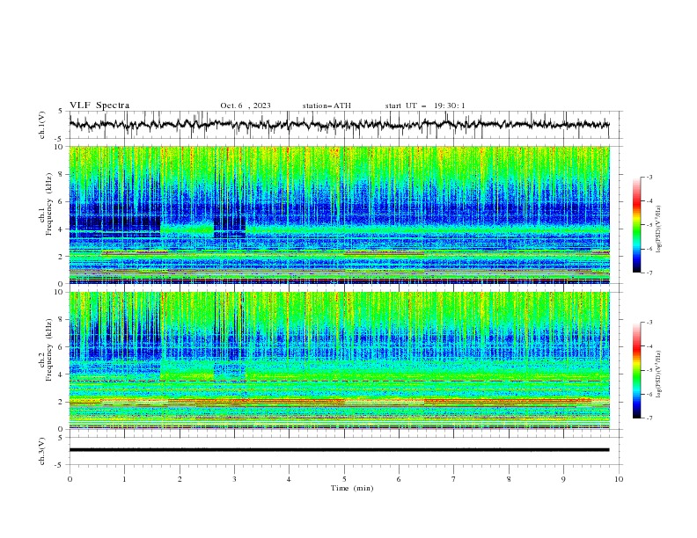Click the ch.1 voltage waveform trace
Viewport: 697px width, 538px height.
pyautogui.click(x=339, y=125)
